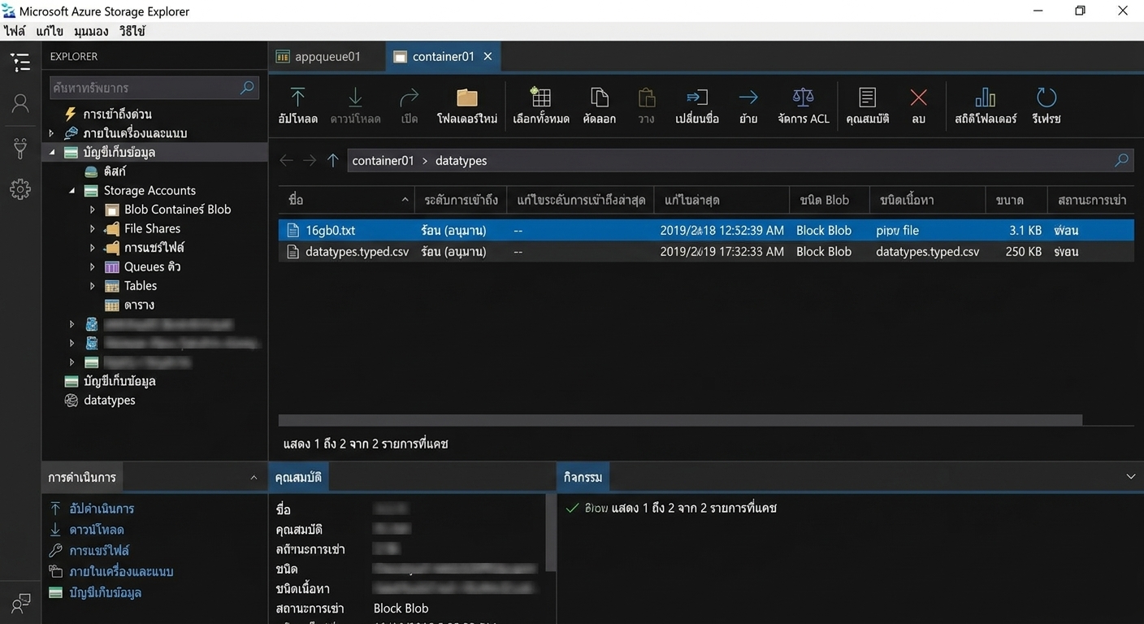Collapse the Storage Accounts node

[x=72, y=191]
